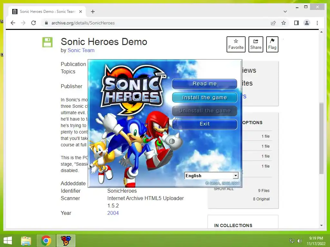
Task: Open the Windows Start button
Action: pos(8,241)
